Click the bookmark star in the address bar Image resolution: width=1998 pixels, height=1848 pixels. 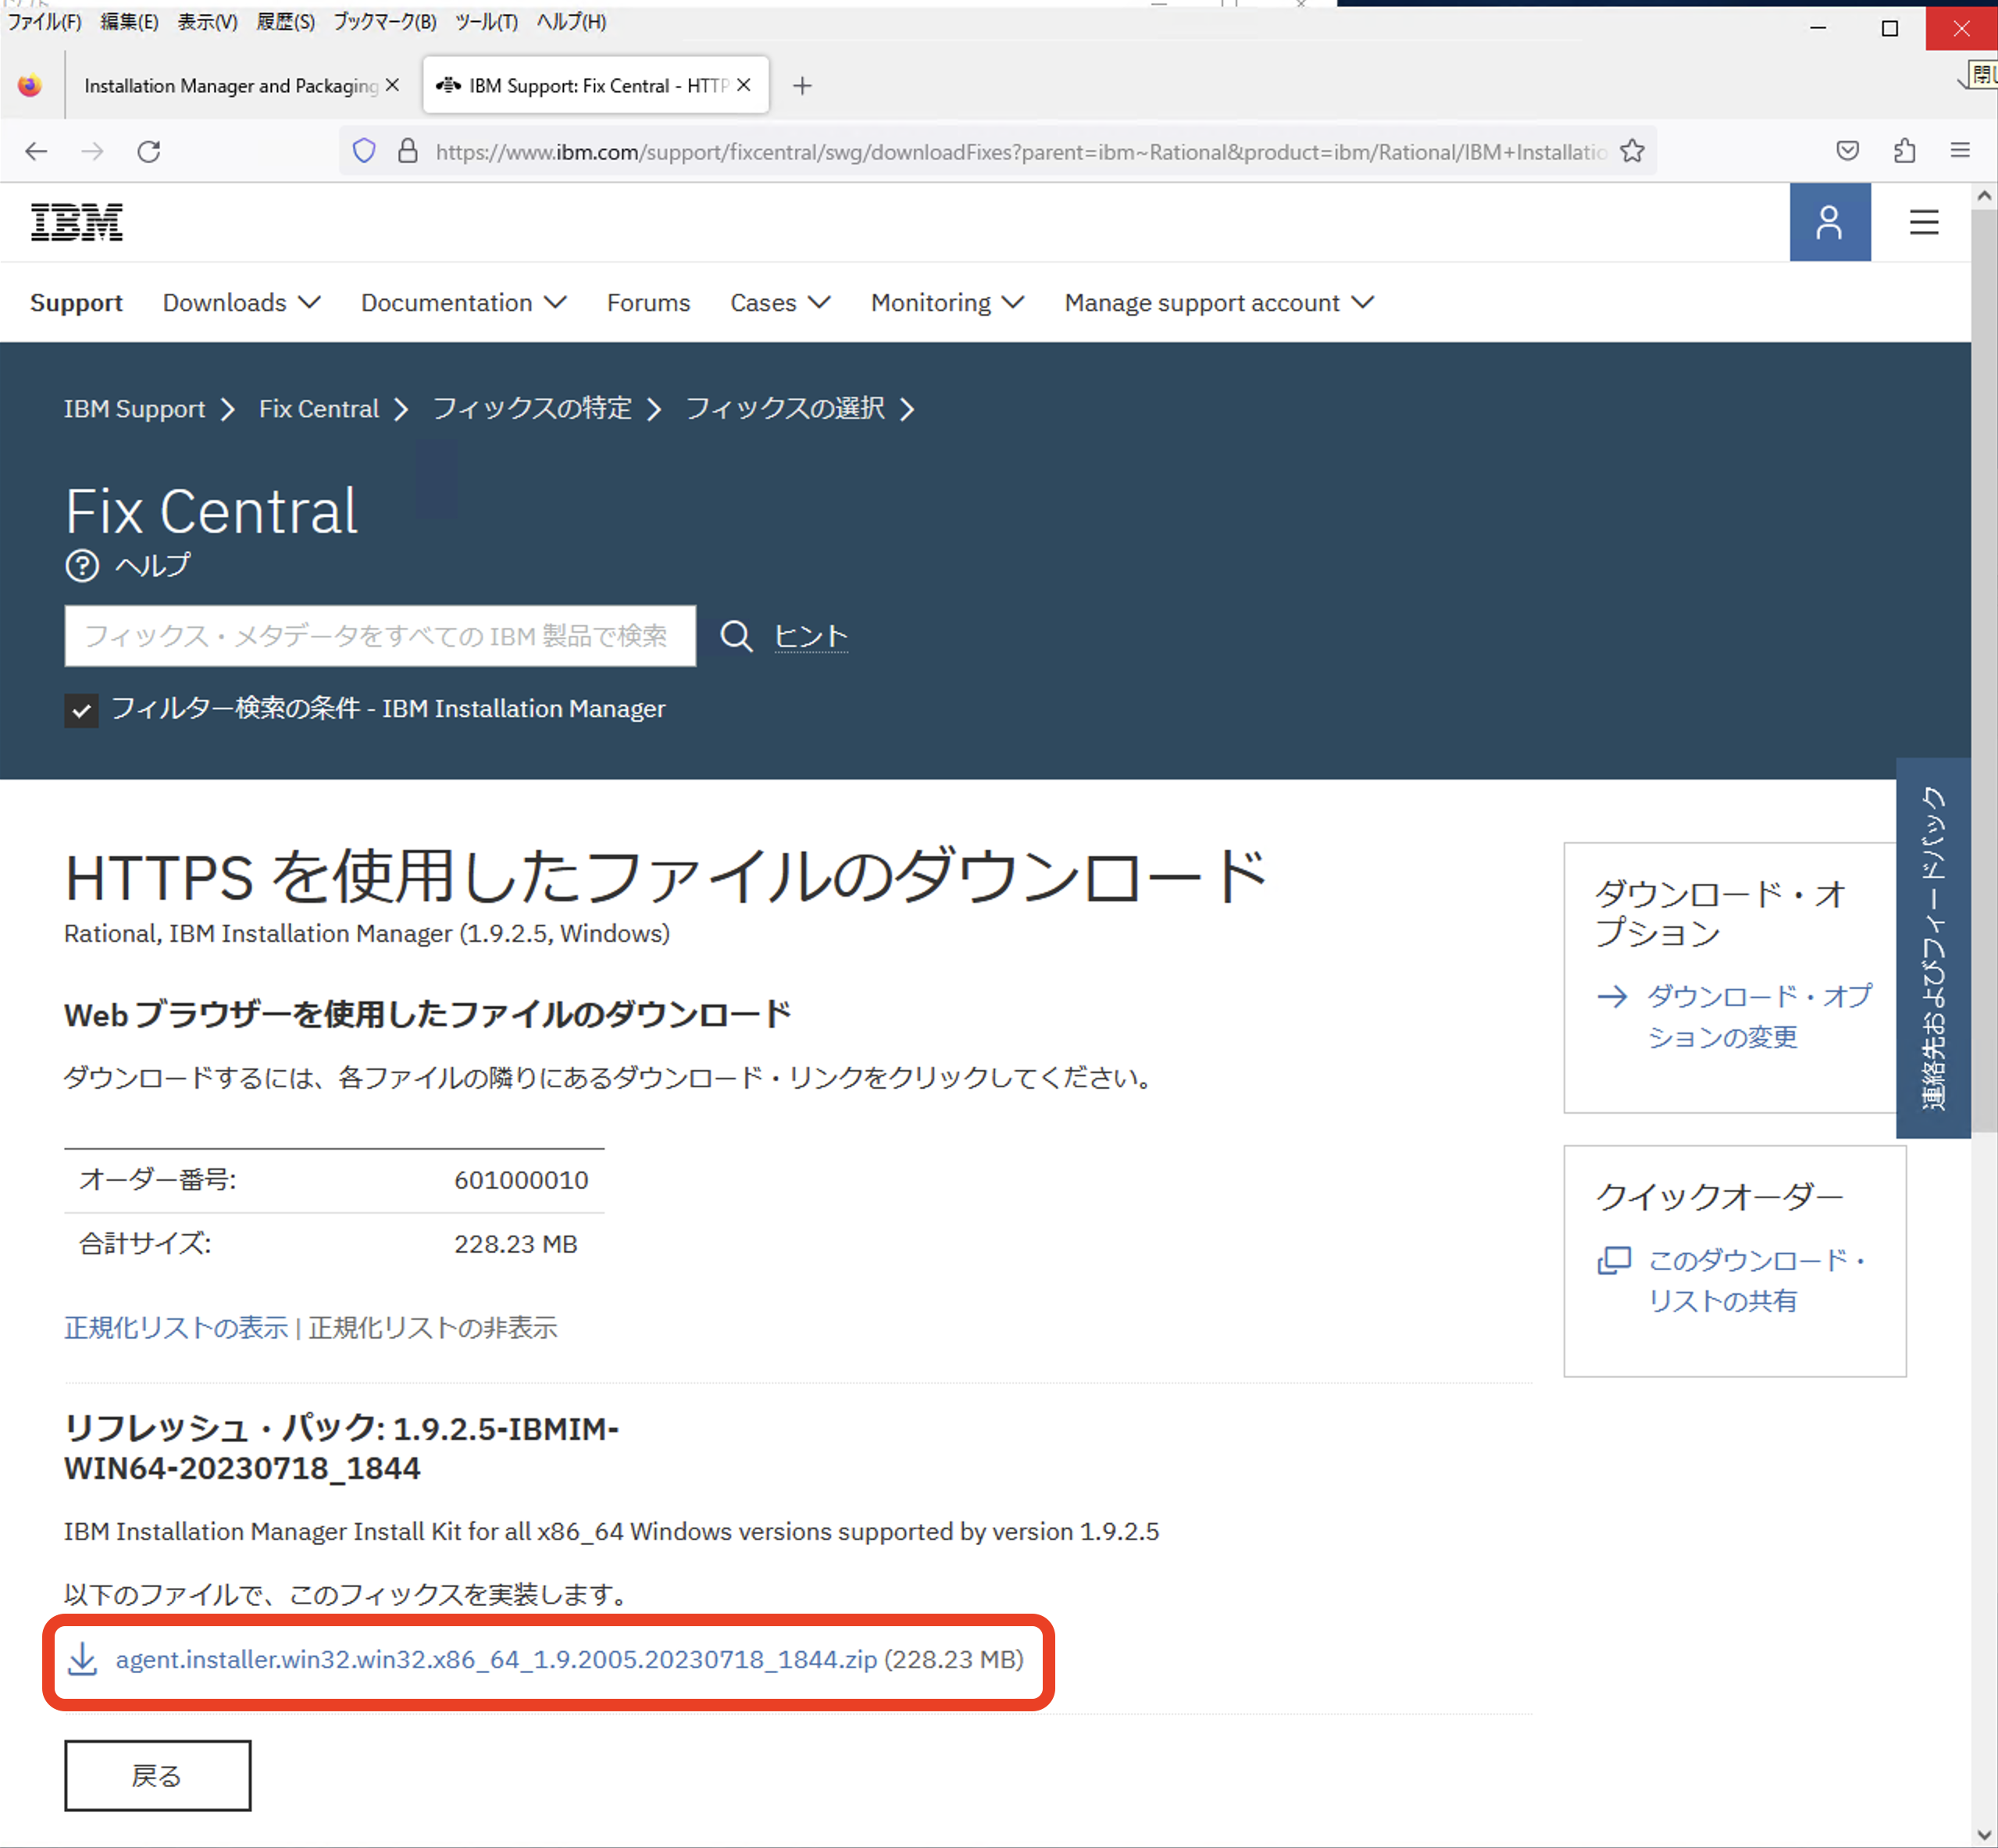coord(1632,151)
